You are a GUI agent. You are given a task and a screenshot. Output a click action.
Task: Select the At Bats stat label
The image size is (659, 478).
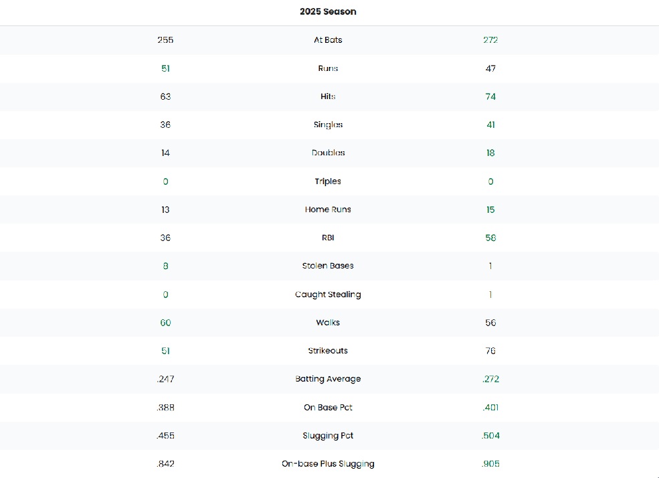click(328, 40)
